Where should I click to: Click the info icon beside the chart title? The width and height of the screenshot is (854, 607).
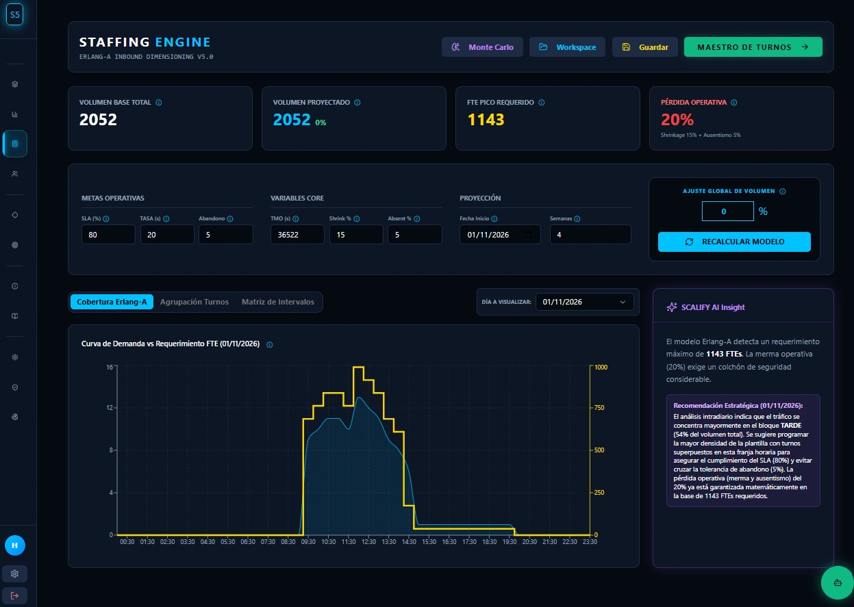(270, 344)
